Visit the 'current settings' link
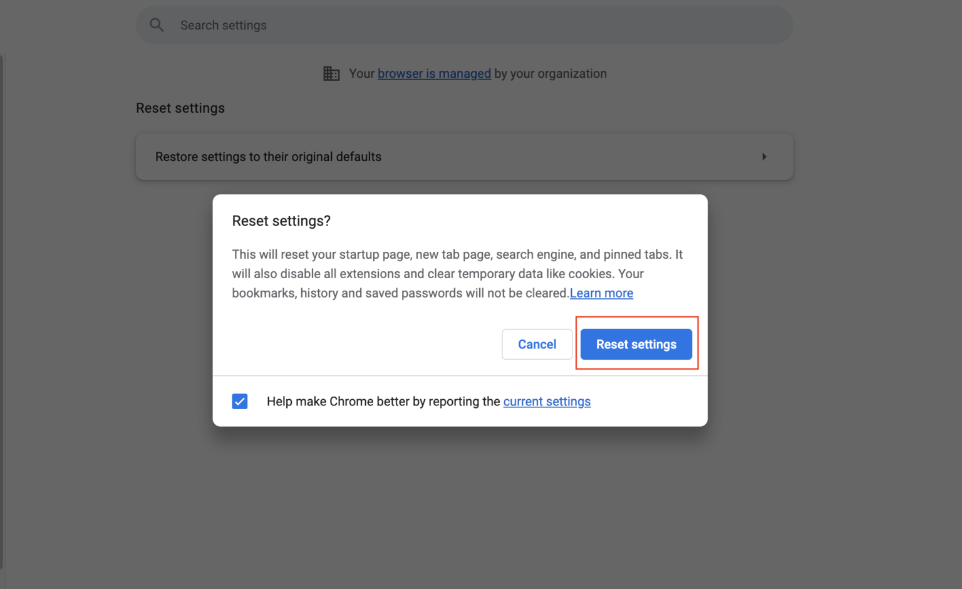The width and height of the screenshot is (962, 589). (547, 401)
